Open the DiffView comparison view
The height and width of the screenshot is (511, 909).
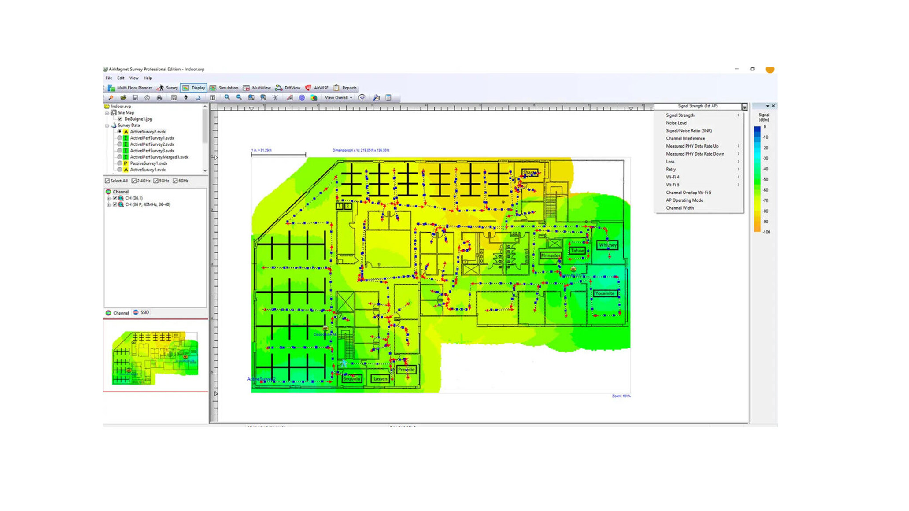point(288,88)
